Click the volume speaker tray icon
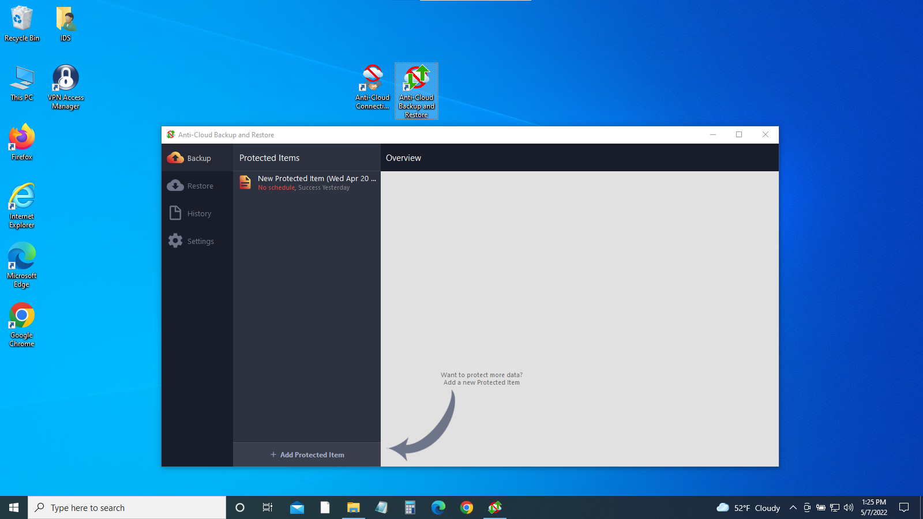This screenshot has width=923, height=519. pyautogui.click(x=849, y=507)
